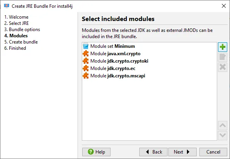The width and height of the screenshot is (230, 159).
Task: Open Help for this wizard step
Action: (x=96, y=152)
